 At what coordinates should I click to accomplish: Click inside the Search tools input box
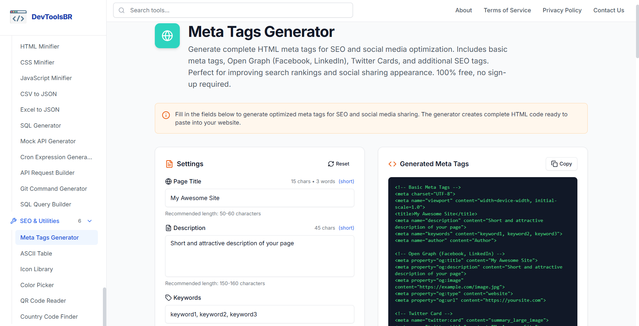233,10
